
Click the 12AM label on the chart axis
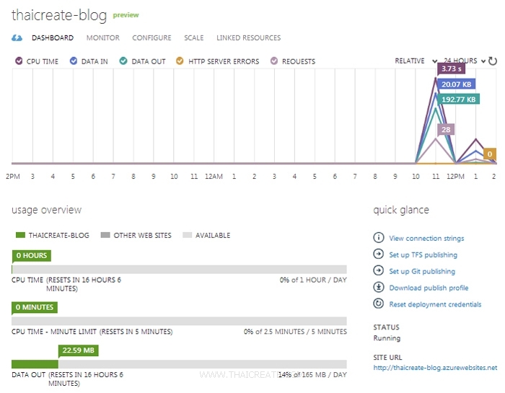[x=214, y=177]
